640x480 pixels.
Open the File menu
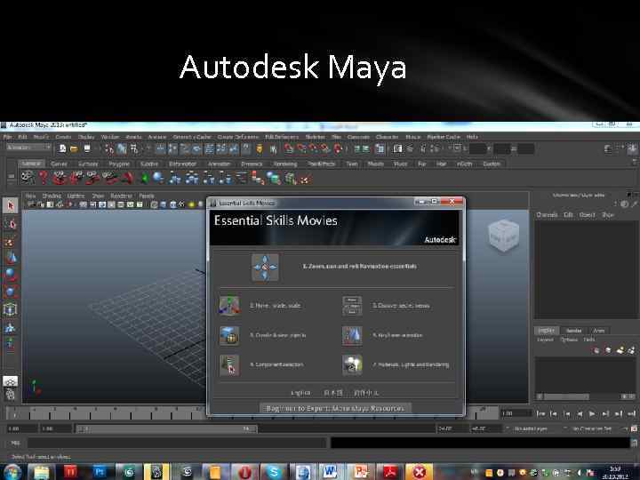pos(7,137)
